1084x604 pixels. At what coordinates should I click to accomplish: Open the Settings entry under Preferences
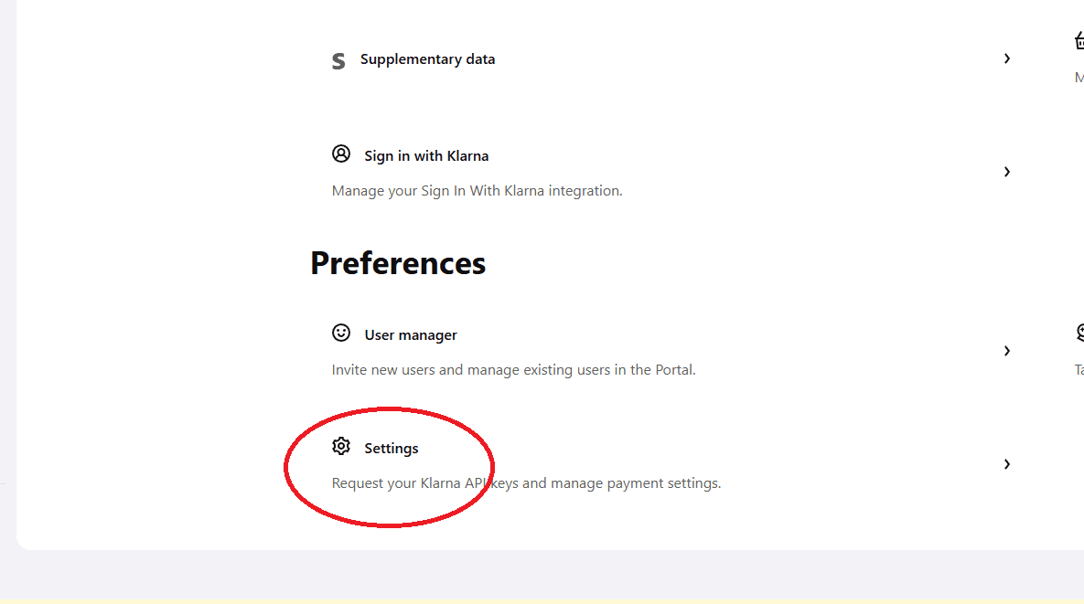pos(392,448)
